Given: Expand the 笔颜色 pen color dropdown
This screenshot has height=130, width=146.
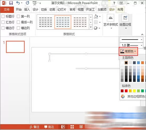Looking at the screenshot, I should coord(128,51).
